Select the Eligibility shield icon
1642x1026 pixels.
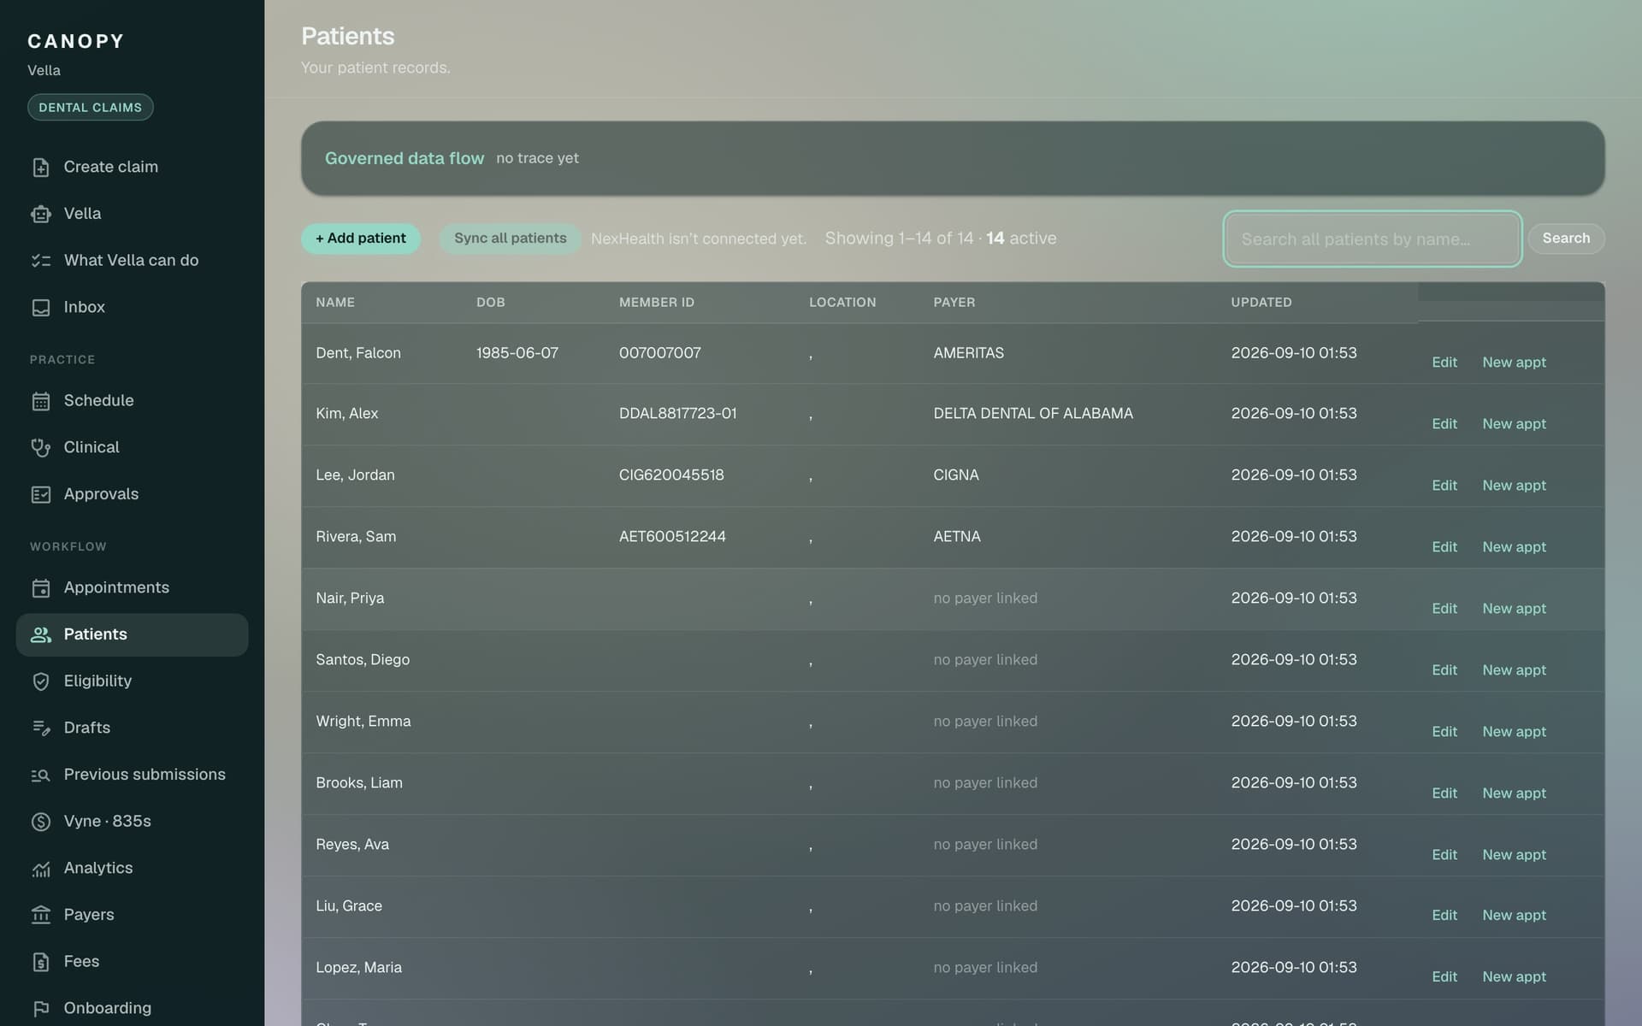[x=41, y=681]
